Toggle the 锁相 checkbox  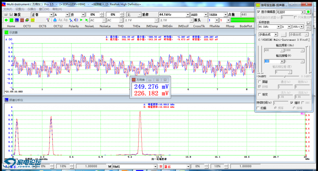click(259, 86)
